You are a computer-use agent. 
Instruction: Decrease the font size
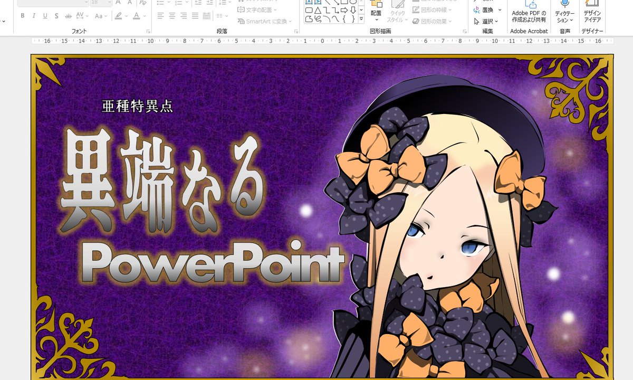pyautogui.click(x=129, y=3)
